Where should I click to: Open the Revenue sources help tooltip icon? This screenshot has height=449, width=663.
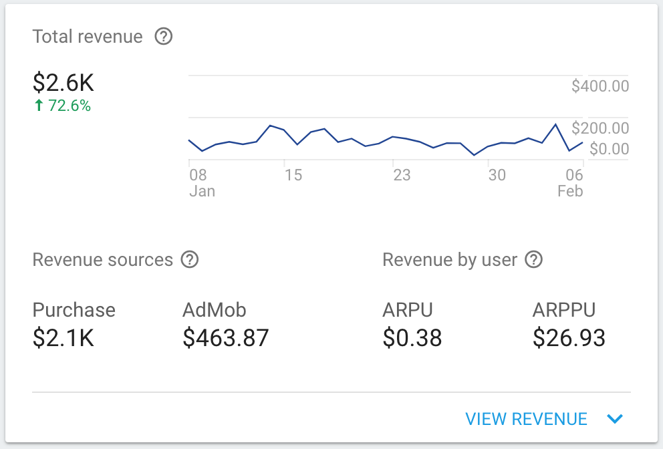click(x=190, y=259)
